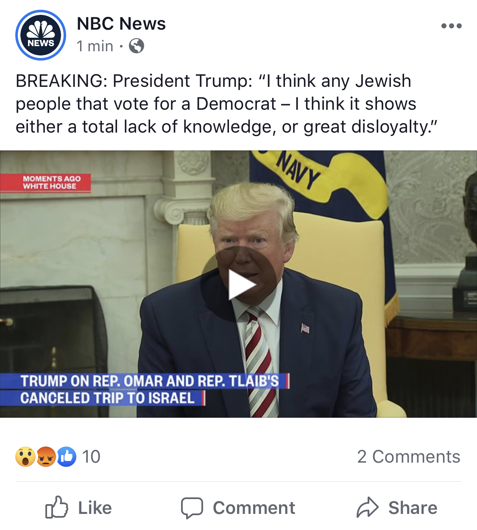477x530 pixels.
Task: Open NBC News page name link
Action: (121, 24)
